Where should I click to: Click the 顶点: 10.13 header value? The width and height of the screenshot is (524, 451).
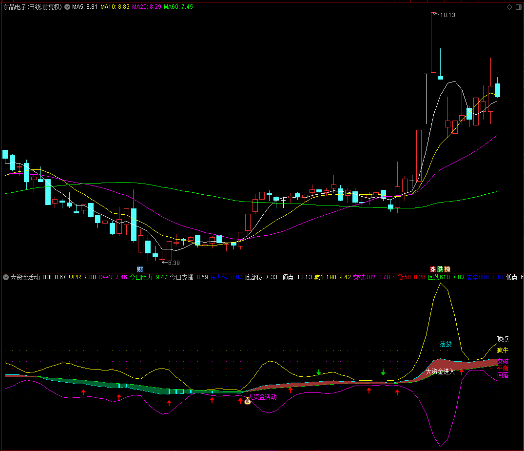pyautogui.click(x=297, y=277)
